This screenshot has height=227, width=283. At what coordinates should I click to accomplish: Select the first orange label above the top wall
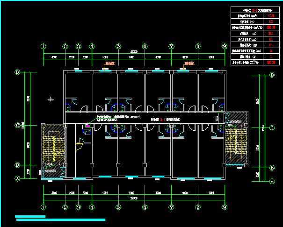click(110, 63)
